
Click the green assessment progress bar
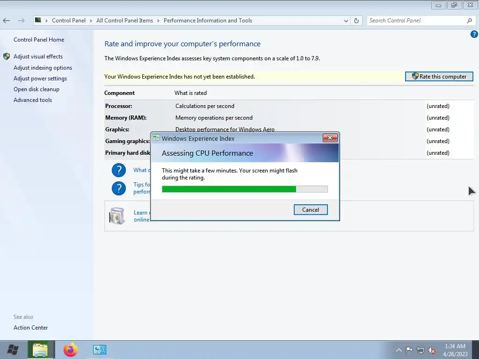(x=245, y=189)
